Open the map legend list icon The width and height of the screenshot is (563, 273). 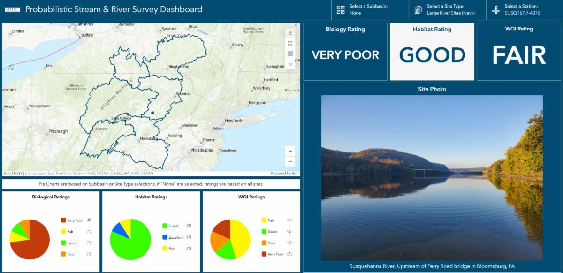click(290, 44)
